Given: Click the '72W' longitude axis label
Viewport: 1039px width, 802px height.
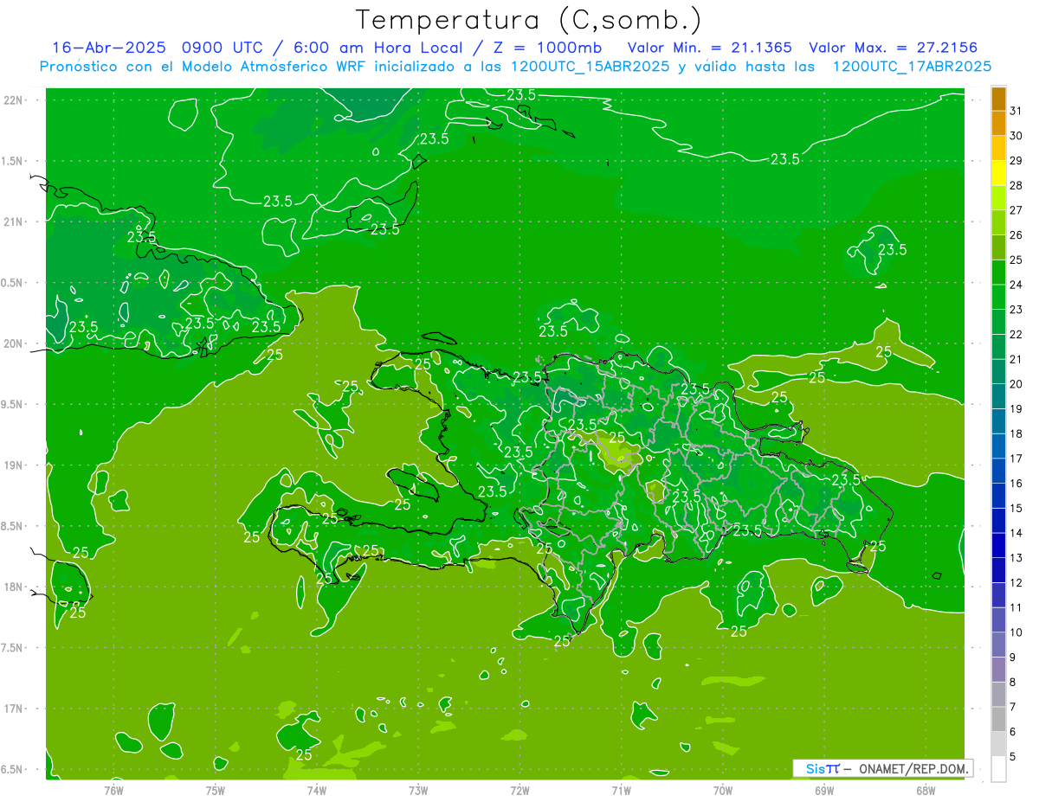Looking at the screenshot, I should coord(519,791).
